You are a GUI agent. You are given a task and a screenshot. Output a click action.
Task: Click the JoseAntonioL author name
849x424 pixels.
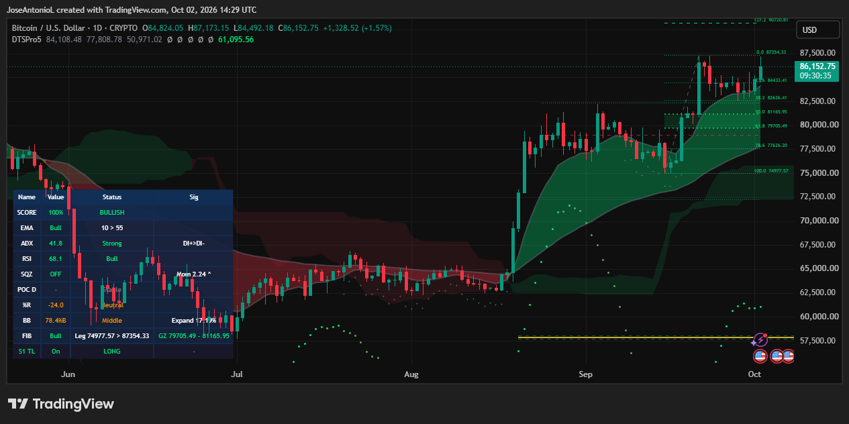pyautogui.click(x=32, y=10)
